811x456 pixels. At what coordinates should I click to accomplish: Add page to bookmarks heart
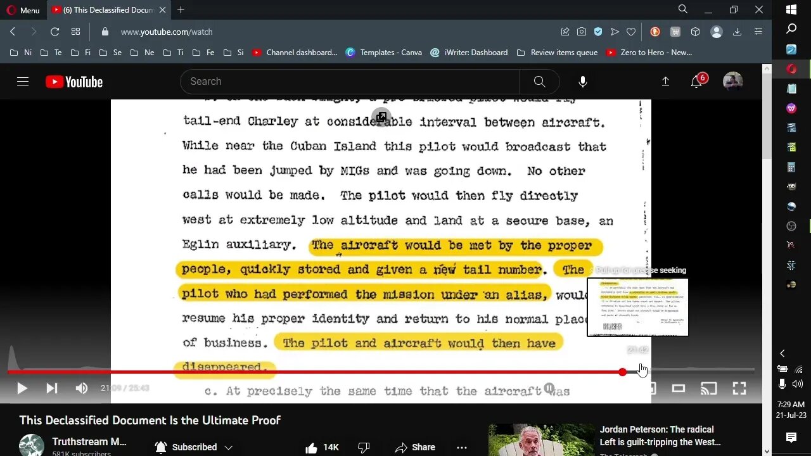pyautogui.click(x=631, y=32)
